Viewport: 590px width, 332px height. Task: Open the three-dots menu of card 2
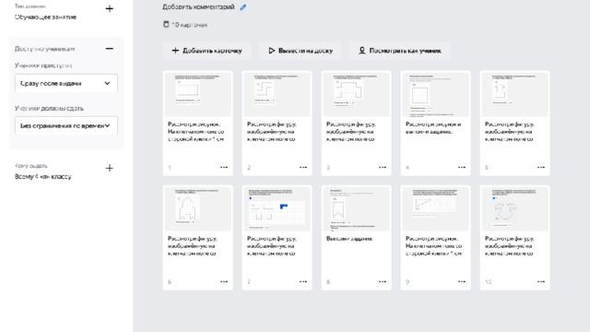point(303,167)
